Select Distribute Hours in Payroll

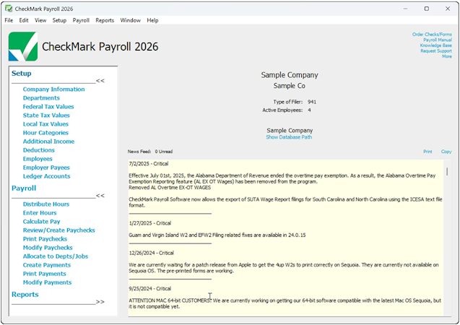pos(46,204)
